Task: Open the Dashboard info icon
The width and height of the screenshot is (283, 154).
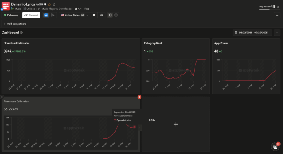Action: point(22,33)
